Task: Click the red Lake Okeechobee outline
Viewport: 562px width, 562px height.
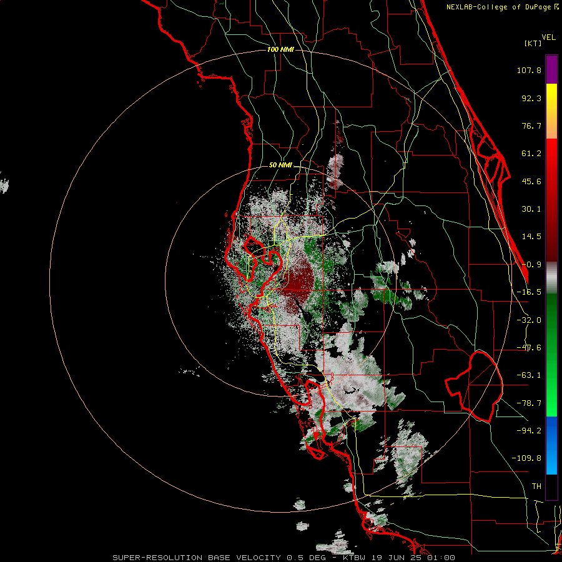Action: 474,387
